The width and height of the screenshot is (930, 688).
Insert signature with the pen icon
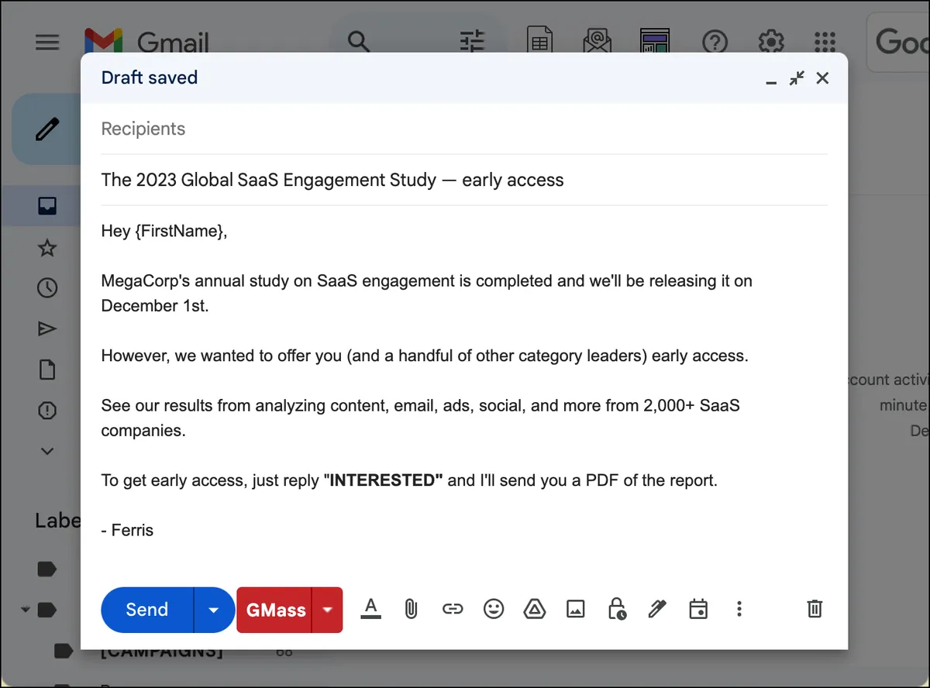point(657,609)
